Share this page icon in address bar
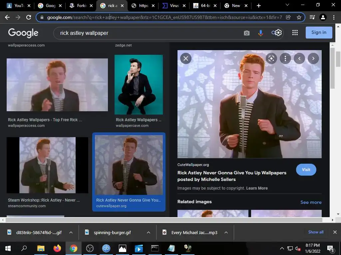 coord(288,17)
